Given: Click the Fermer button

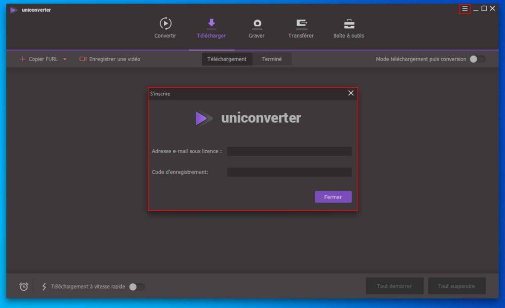Looking at the screenshot, I should pos(333,197).
